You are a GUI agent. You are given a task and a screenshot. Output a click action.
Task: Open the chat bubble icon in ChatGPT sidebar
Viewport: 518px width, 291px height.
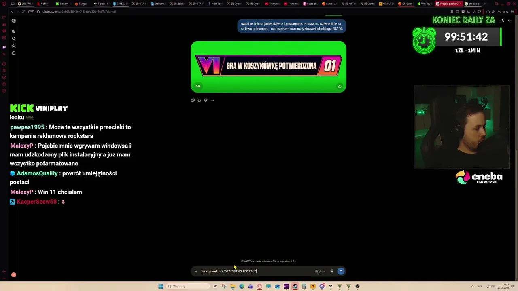[x=13, y=53]
